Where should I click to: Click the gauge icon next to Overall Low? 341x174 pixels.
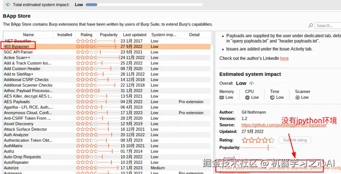[x=252, y=83]
